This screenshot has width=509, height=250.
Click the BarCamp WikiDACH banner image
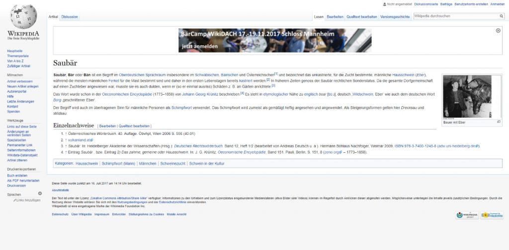(x=275, y=41)
